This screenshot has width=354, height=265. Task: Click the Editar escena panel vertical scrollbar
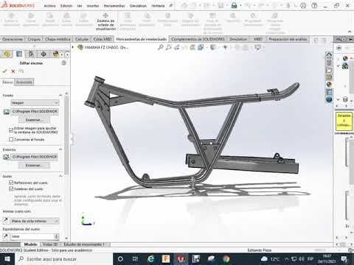66,135
